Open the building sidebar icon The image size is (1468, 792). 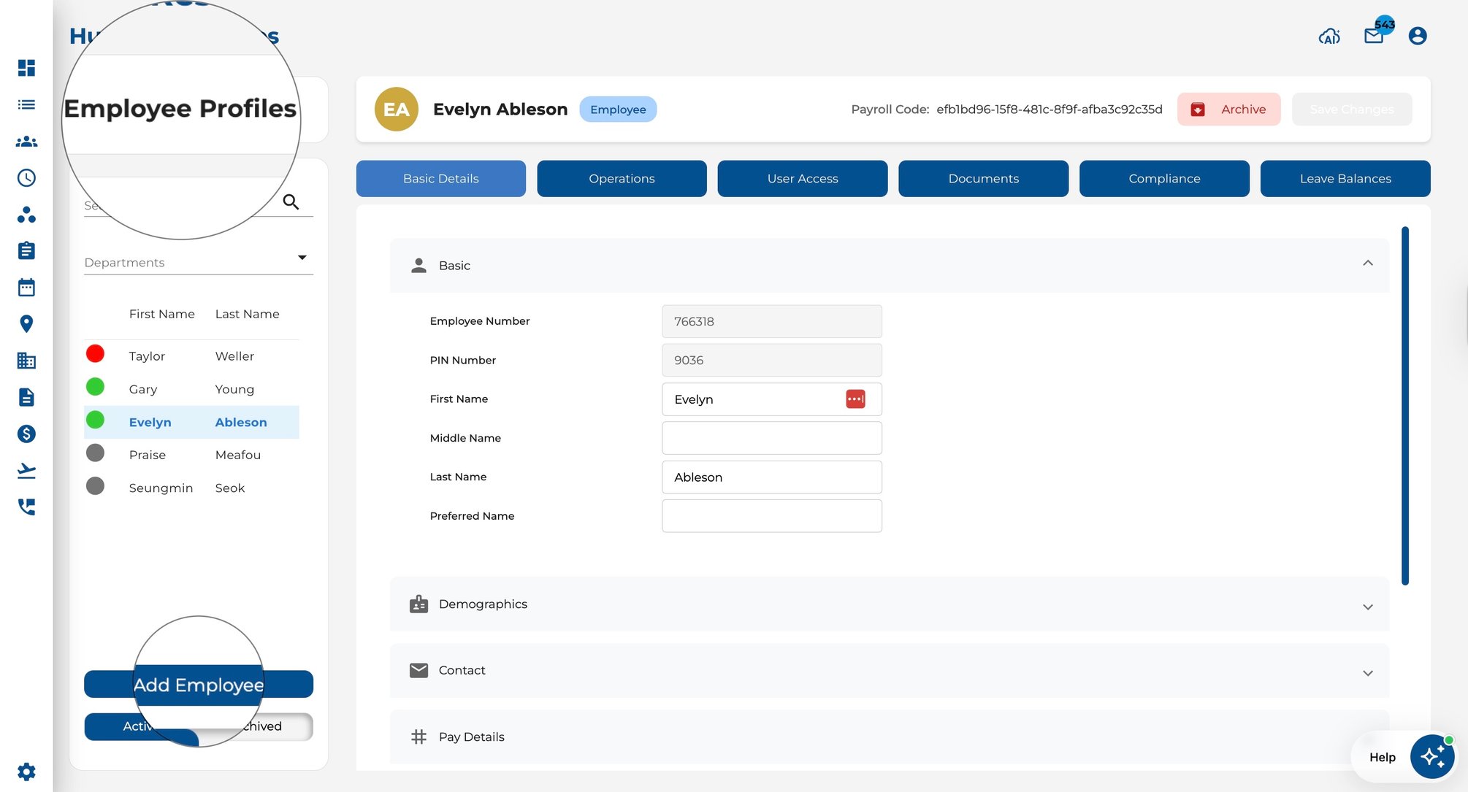26,360
